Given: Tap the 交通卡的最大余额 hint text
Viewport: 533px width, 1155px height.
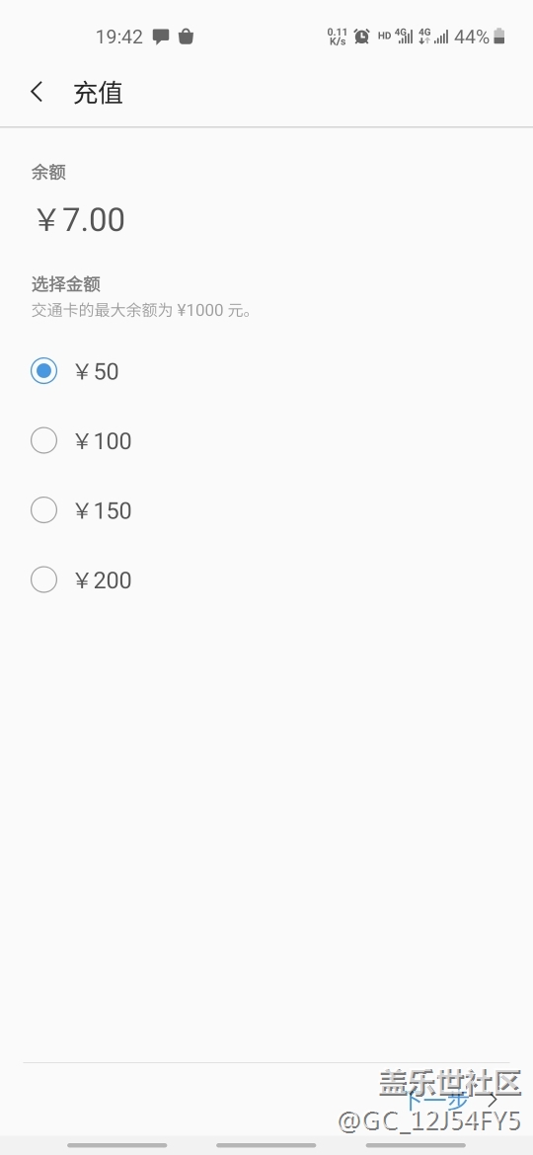Looking at the screenshot, I should [142, 310].
